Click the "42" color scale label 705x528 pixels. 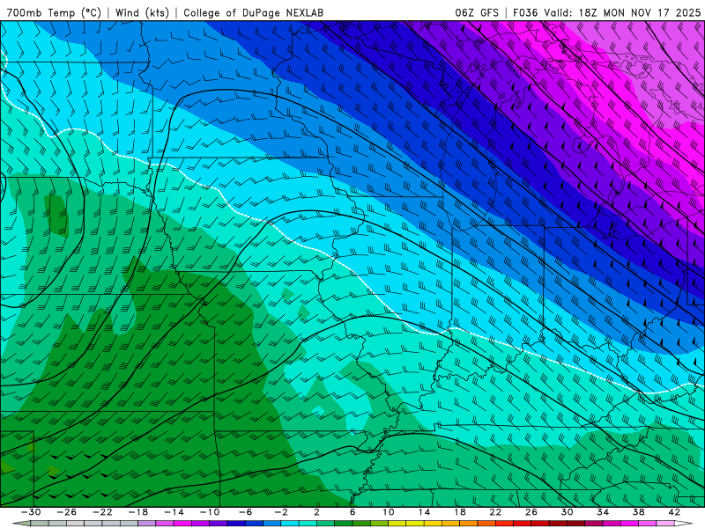tap(674, 512)
